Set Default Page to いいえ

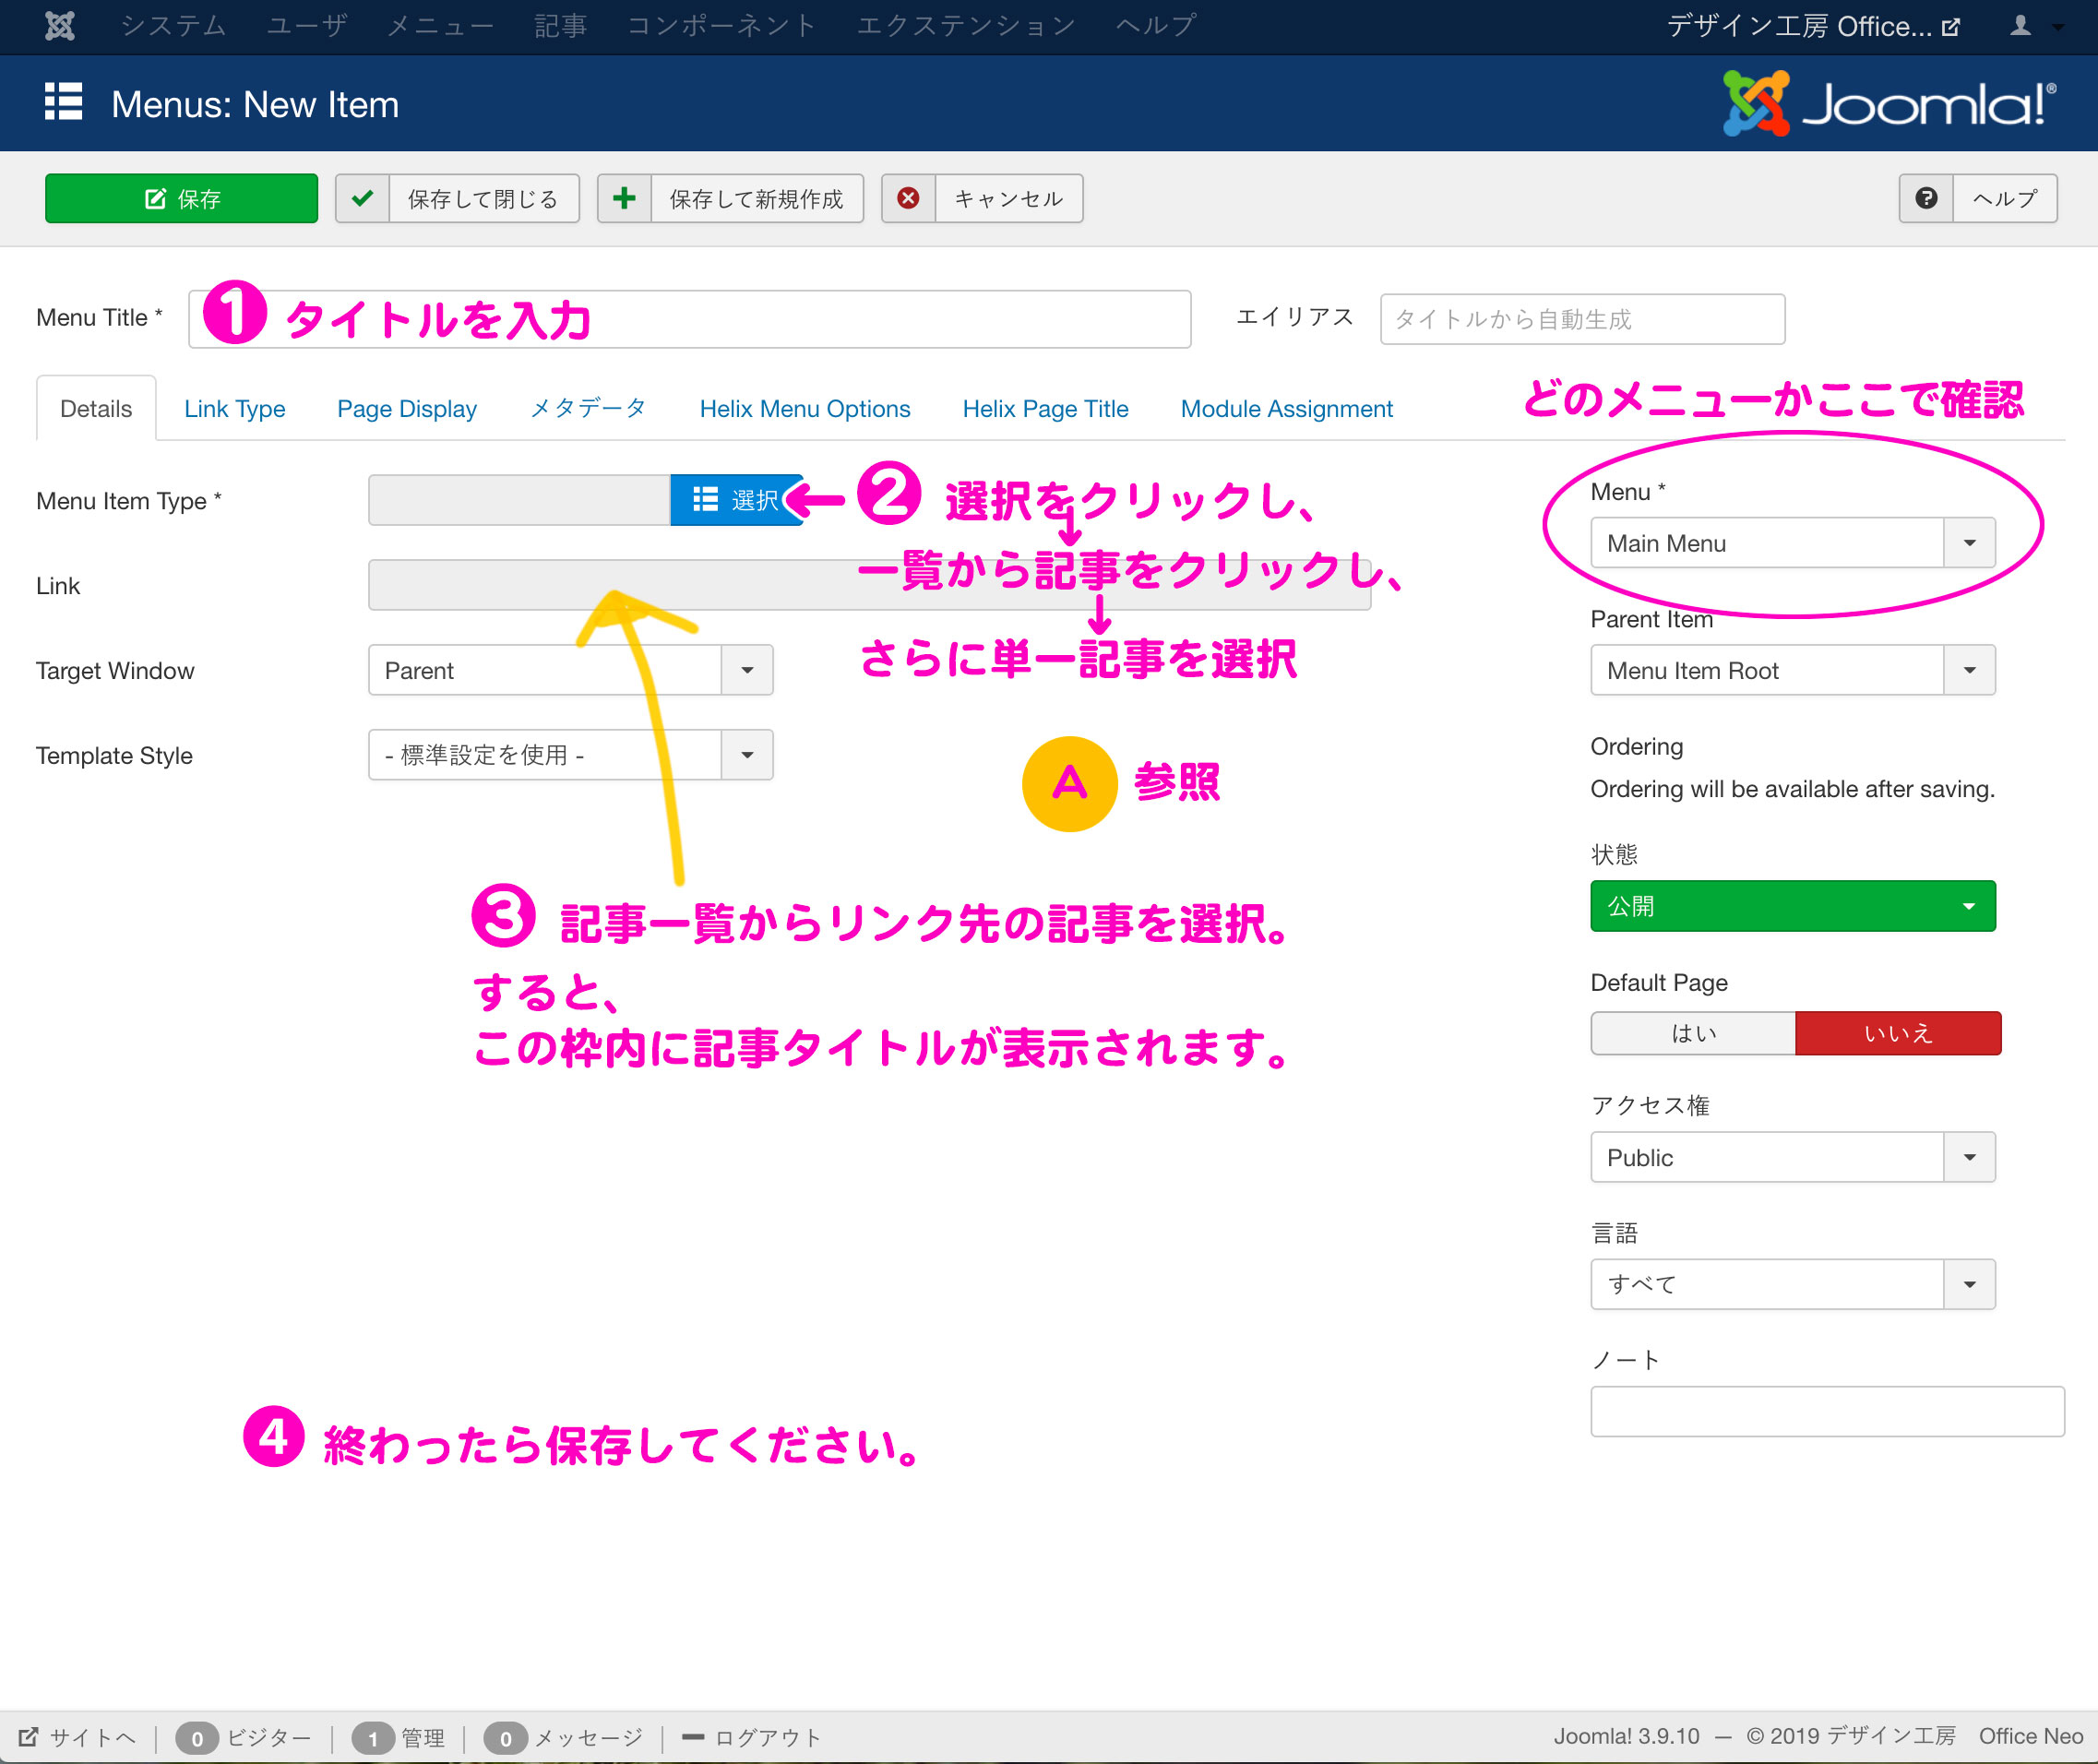(1897, 1033)
